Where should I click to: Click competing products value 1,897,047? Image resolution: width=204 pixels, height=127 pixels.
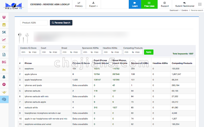click(x=176, y=74)
